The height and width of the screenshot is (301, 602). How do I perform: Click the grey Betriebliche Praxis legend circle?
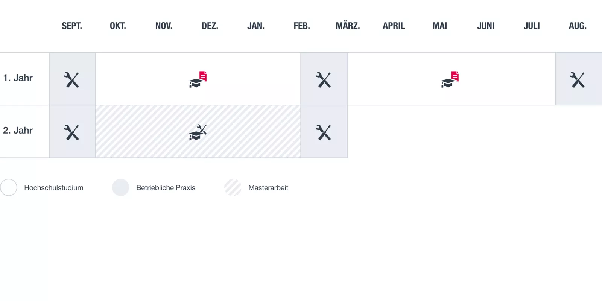coord(121,187)
